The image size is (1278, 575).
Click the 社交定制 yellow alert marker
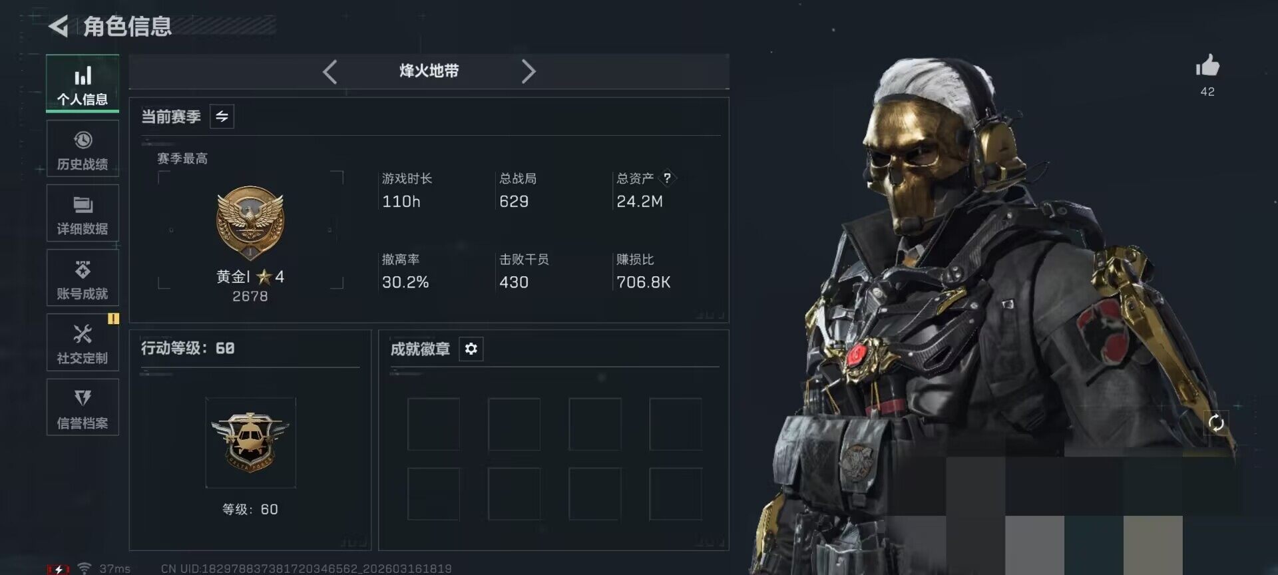pos(114,319)
